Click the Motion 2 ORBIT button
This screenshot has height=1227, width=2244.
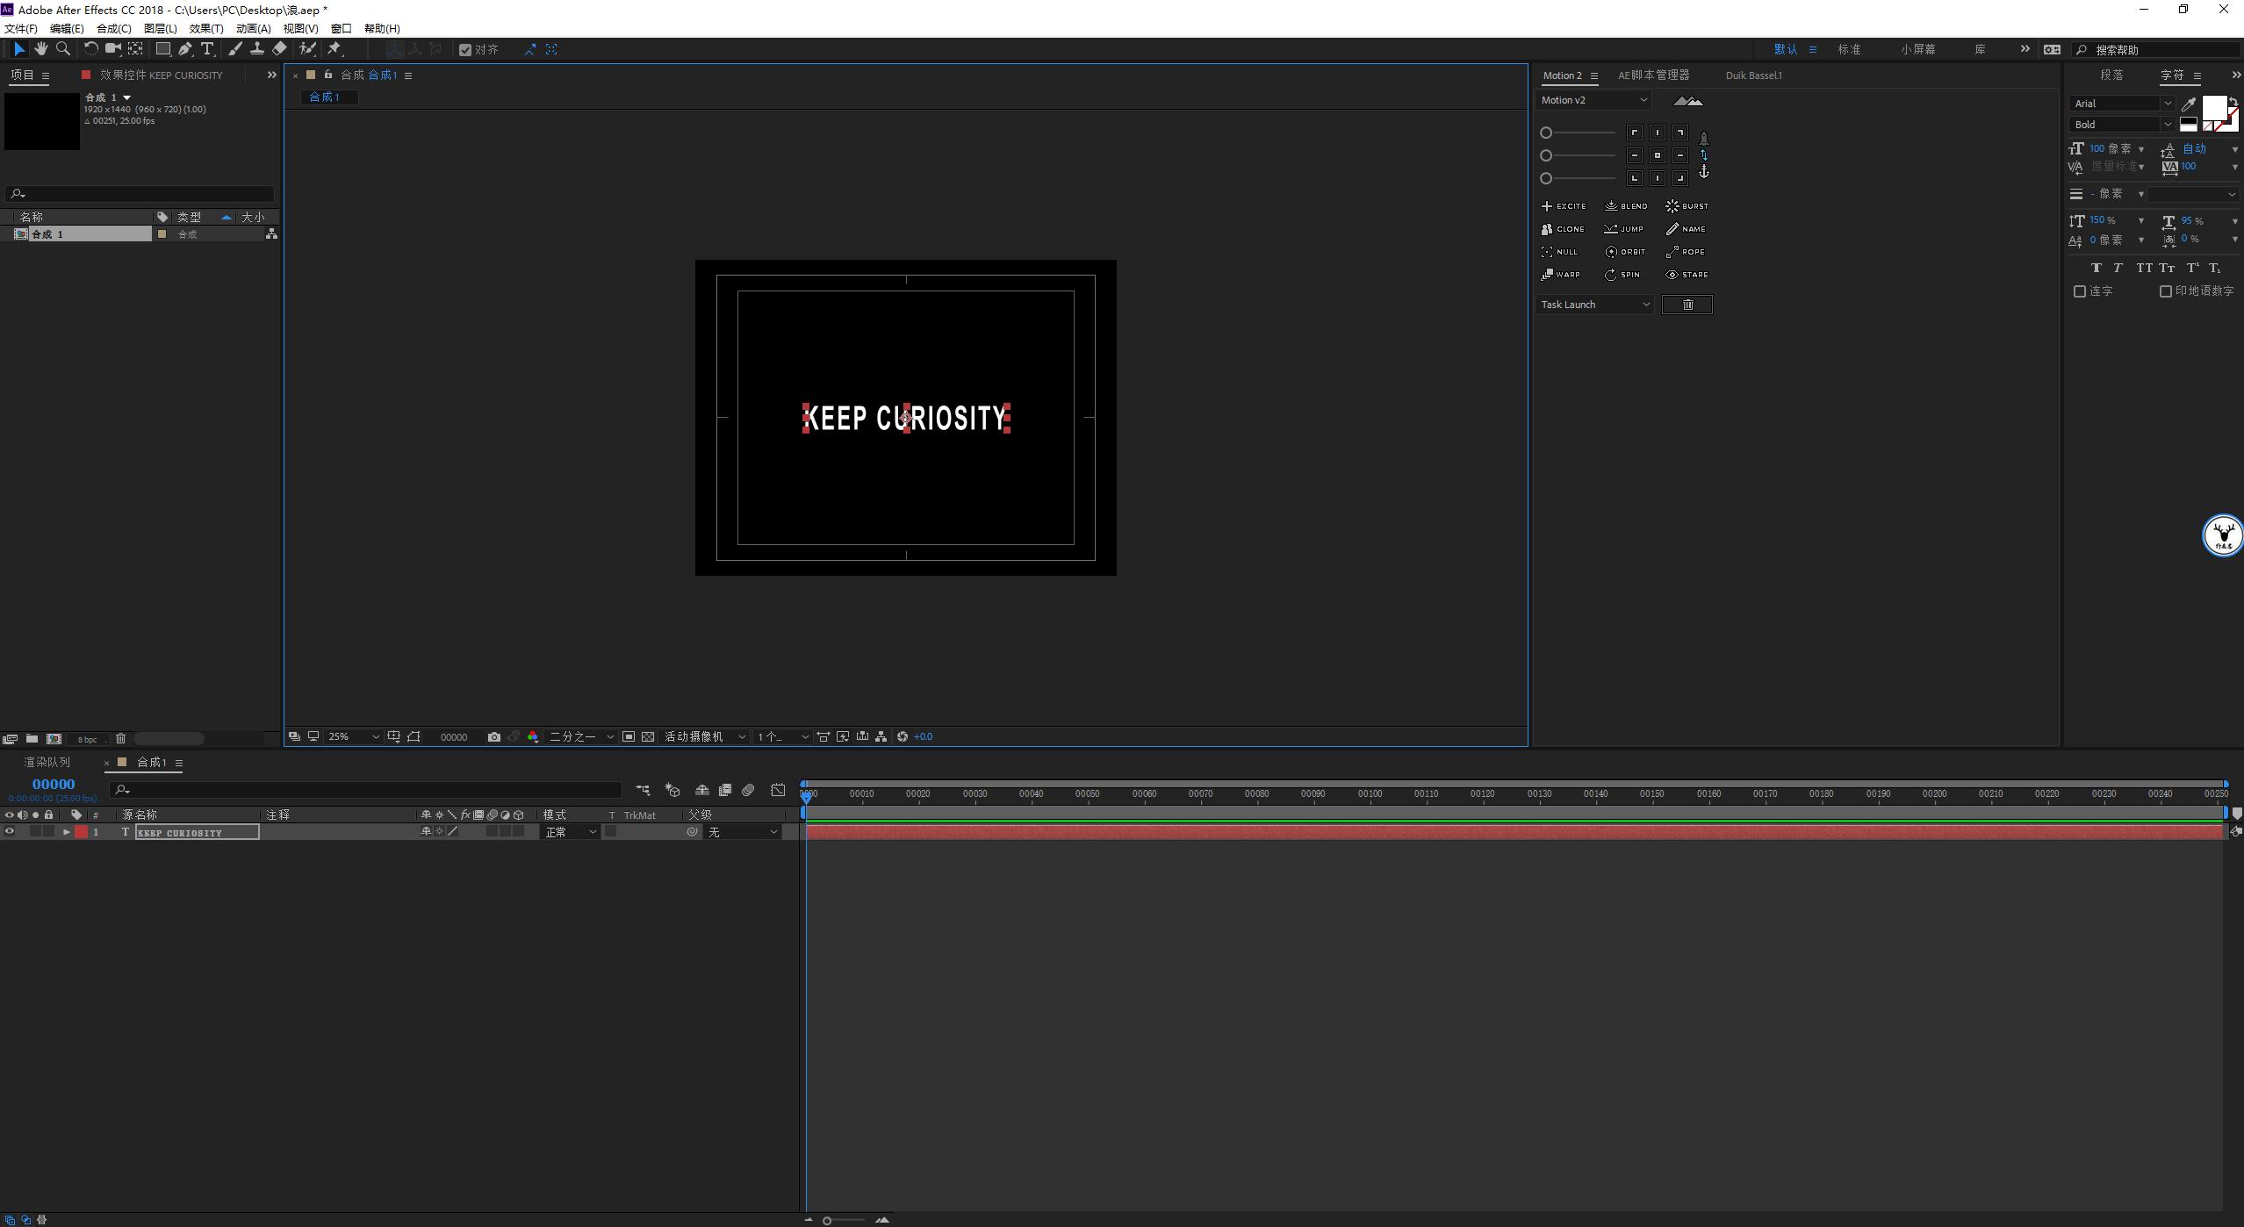click(1625, 252)
